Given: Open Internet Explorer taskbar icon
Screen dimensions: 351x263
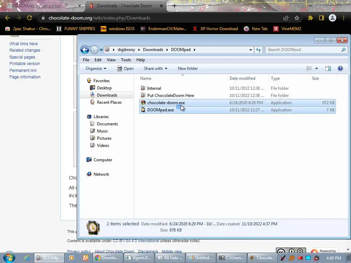Looking at the screenshot, I should pyautogui.click(x=27, y=258).
